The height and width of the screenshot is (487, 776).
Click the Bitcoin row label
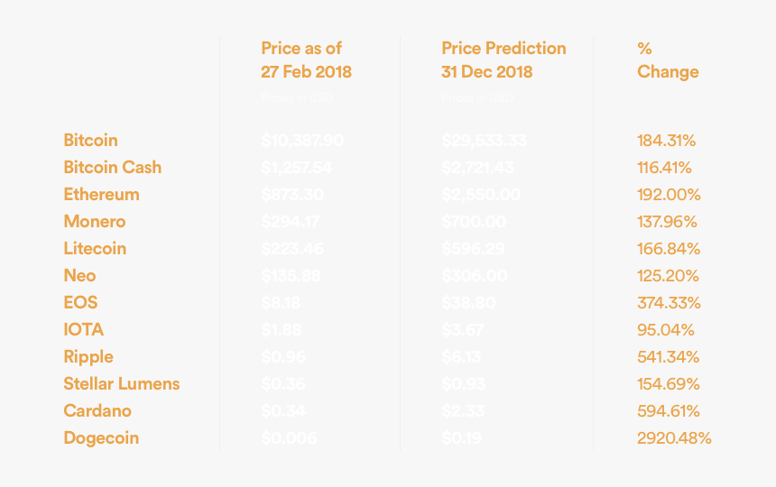tap(90, 141)
